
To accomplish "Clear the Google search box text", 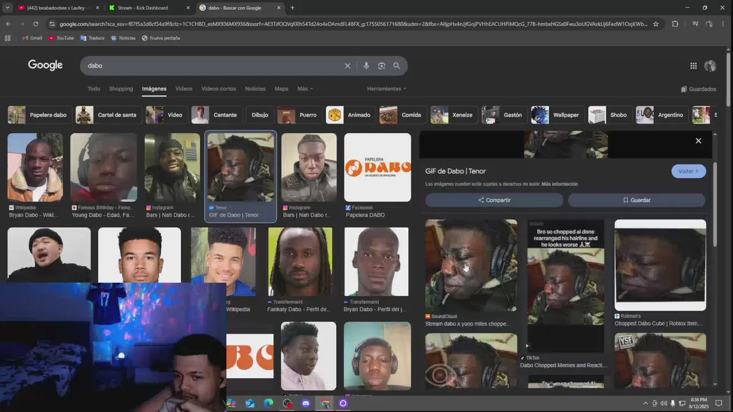I will (347, 66).
